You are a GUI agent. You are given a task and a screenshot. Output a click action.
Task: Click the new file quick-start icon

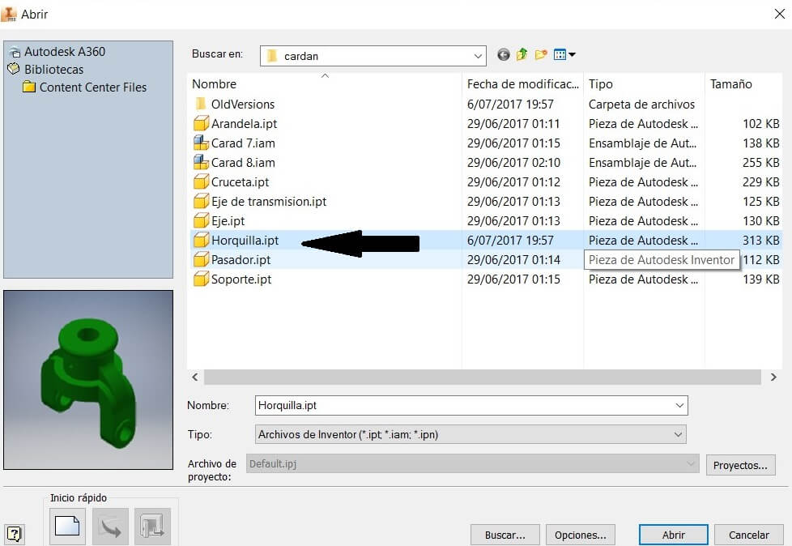(x=67, y=526)
